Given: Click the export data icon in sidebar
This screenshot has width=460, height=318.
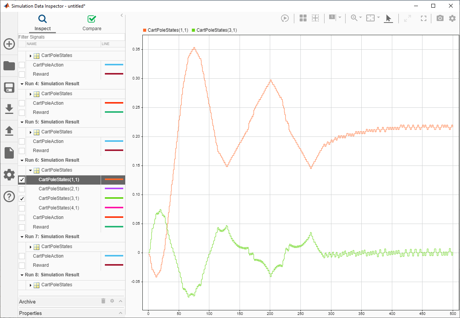Looking at the screenshot, I should pos(9,131).
